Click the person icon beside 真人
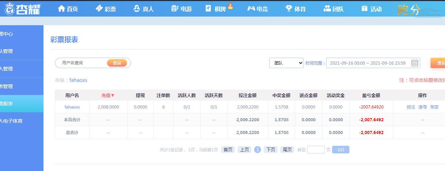The width and height of the screenshot is (445, 171). tap(137, 9)
